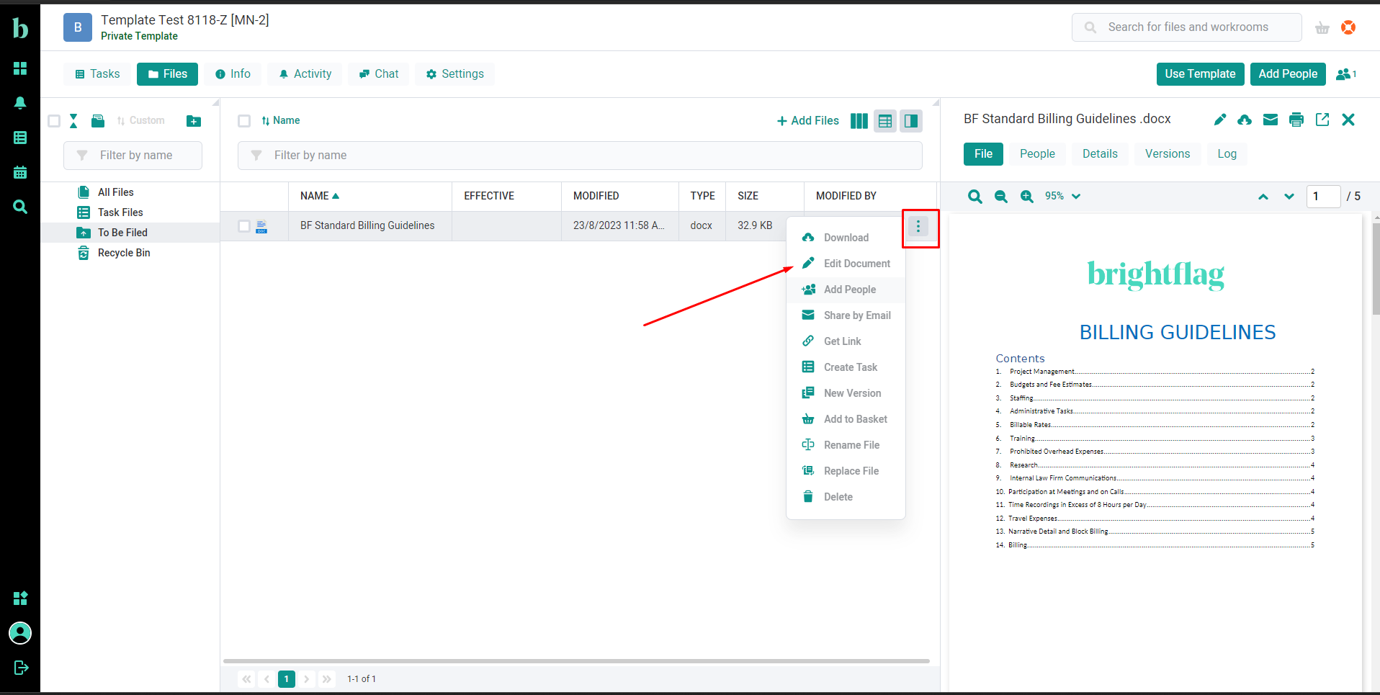Click Add Files above the file list
1380x695 pixels.
[807, 120]
